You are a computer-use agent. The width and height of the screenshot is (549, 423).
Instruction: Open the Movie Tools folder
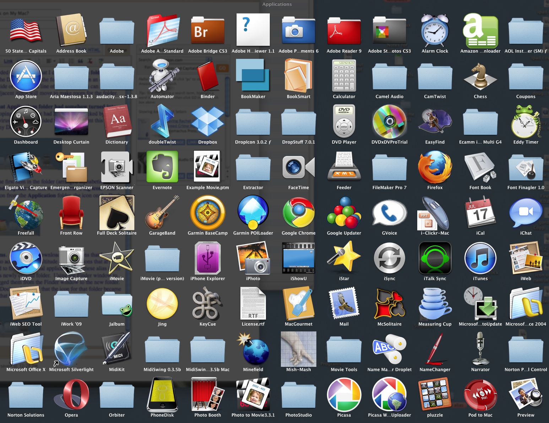click(344, 349)
